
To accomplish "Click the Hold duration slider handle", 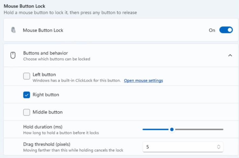I will 172,129.
